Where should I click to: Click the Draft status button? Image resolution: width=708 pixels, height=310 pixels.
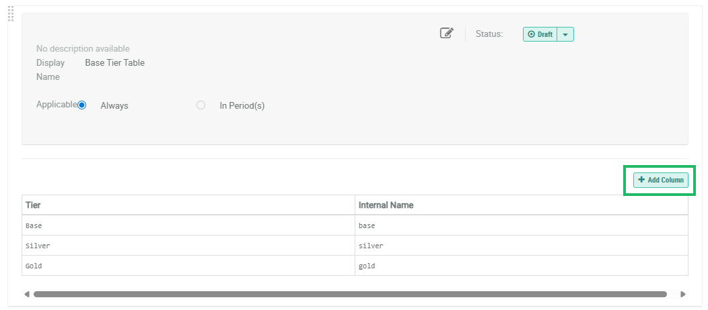pos(540,34)
